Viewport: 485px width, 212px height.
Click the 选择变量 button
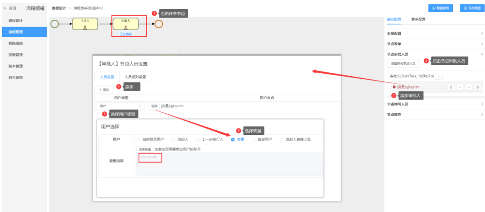[145, 149]
